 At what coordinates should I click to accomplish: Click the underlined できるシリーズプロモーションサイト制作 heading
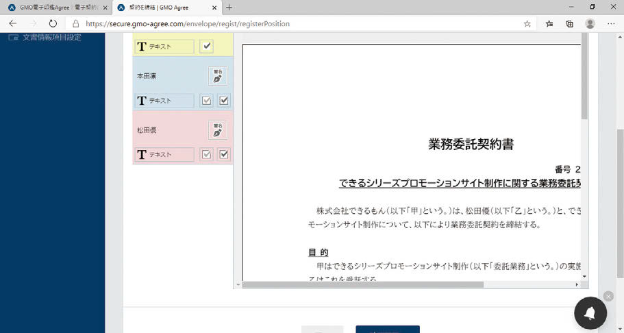460,183
